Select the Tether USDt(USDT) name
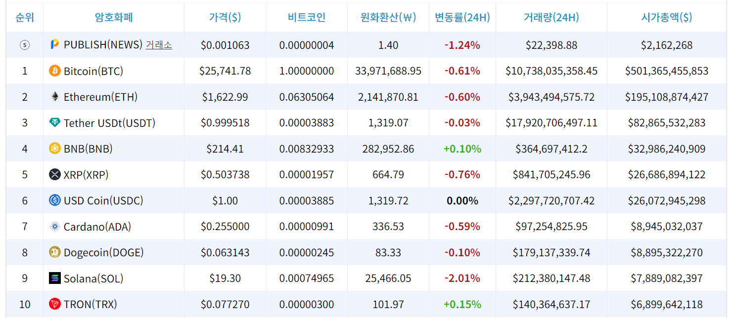This screenshot has height=318, width=732. pyautogui.click(x=109, y=123)
